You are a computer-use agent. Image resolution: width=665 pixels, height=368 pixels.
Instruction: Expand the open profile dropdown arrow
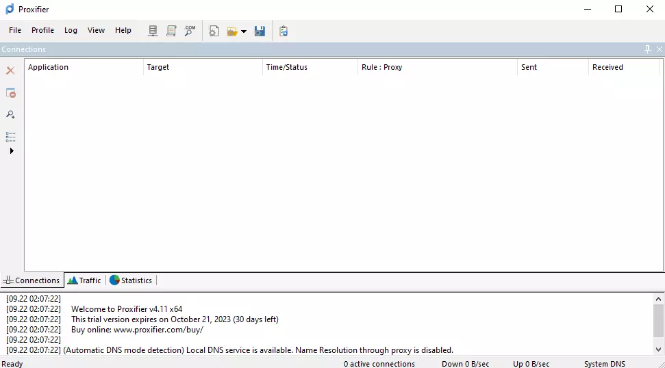(x=243, y=31)
